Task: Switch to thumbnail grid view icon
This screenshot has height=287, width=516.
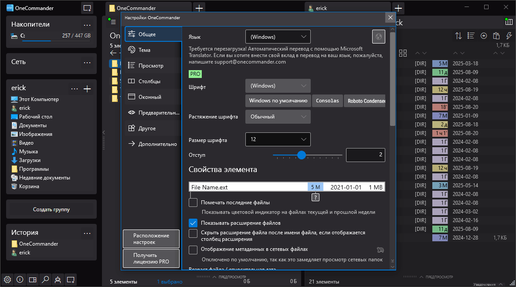Action: click(403, 53)
